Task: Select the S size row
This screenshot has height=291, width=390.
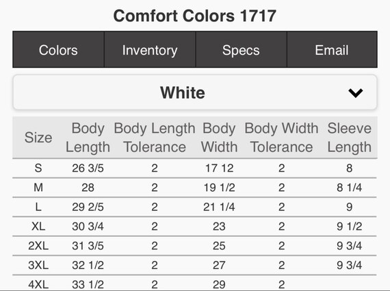Action: [194, 168]
